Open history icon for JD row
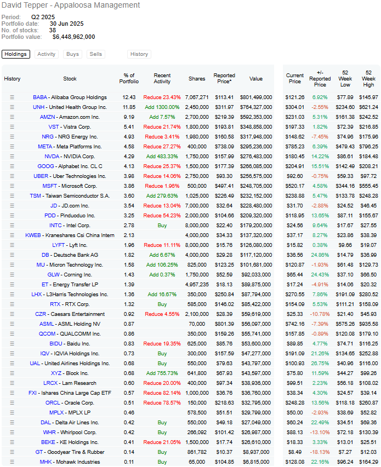This screenshot has height=467, width=381. click(x=12, y=205)
